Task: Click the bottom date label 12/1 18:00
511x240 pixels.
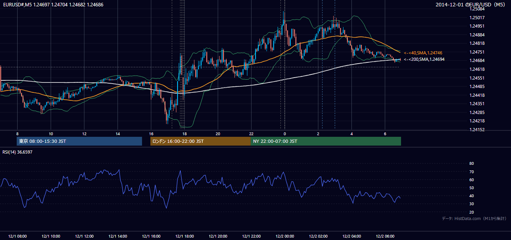Action: tap(184, 236)
